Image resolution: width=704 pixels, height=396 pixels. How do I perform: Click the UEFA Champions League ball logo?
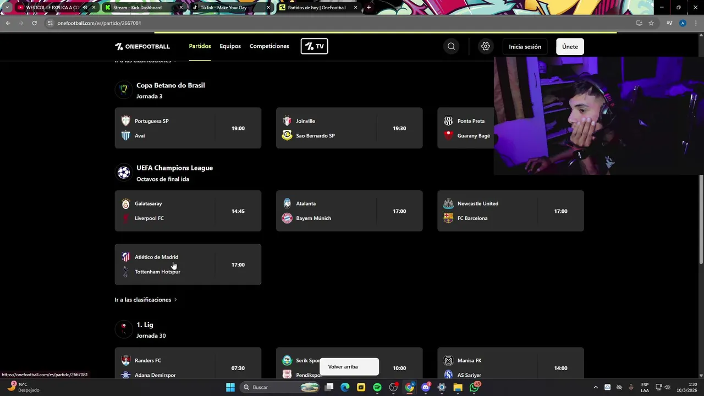coord(124,173)
